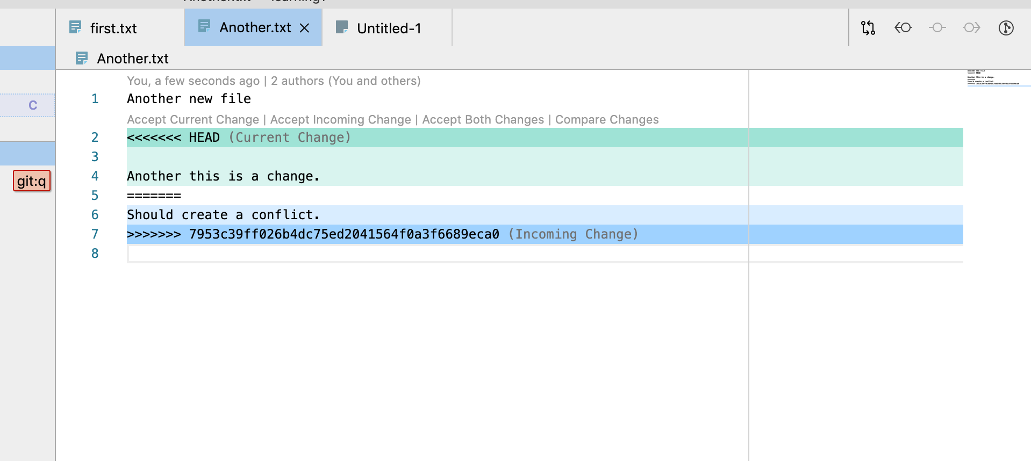Go to next change arrow icon

(x=972, y=27)
